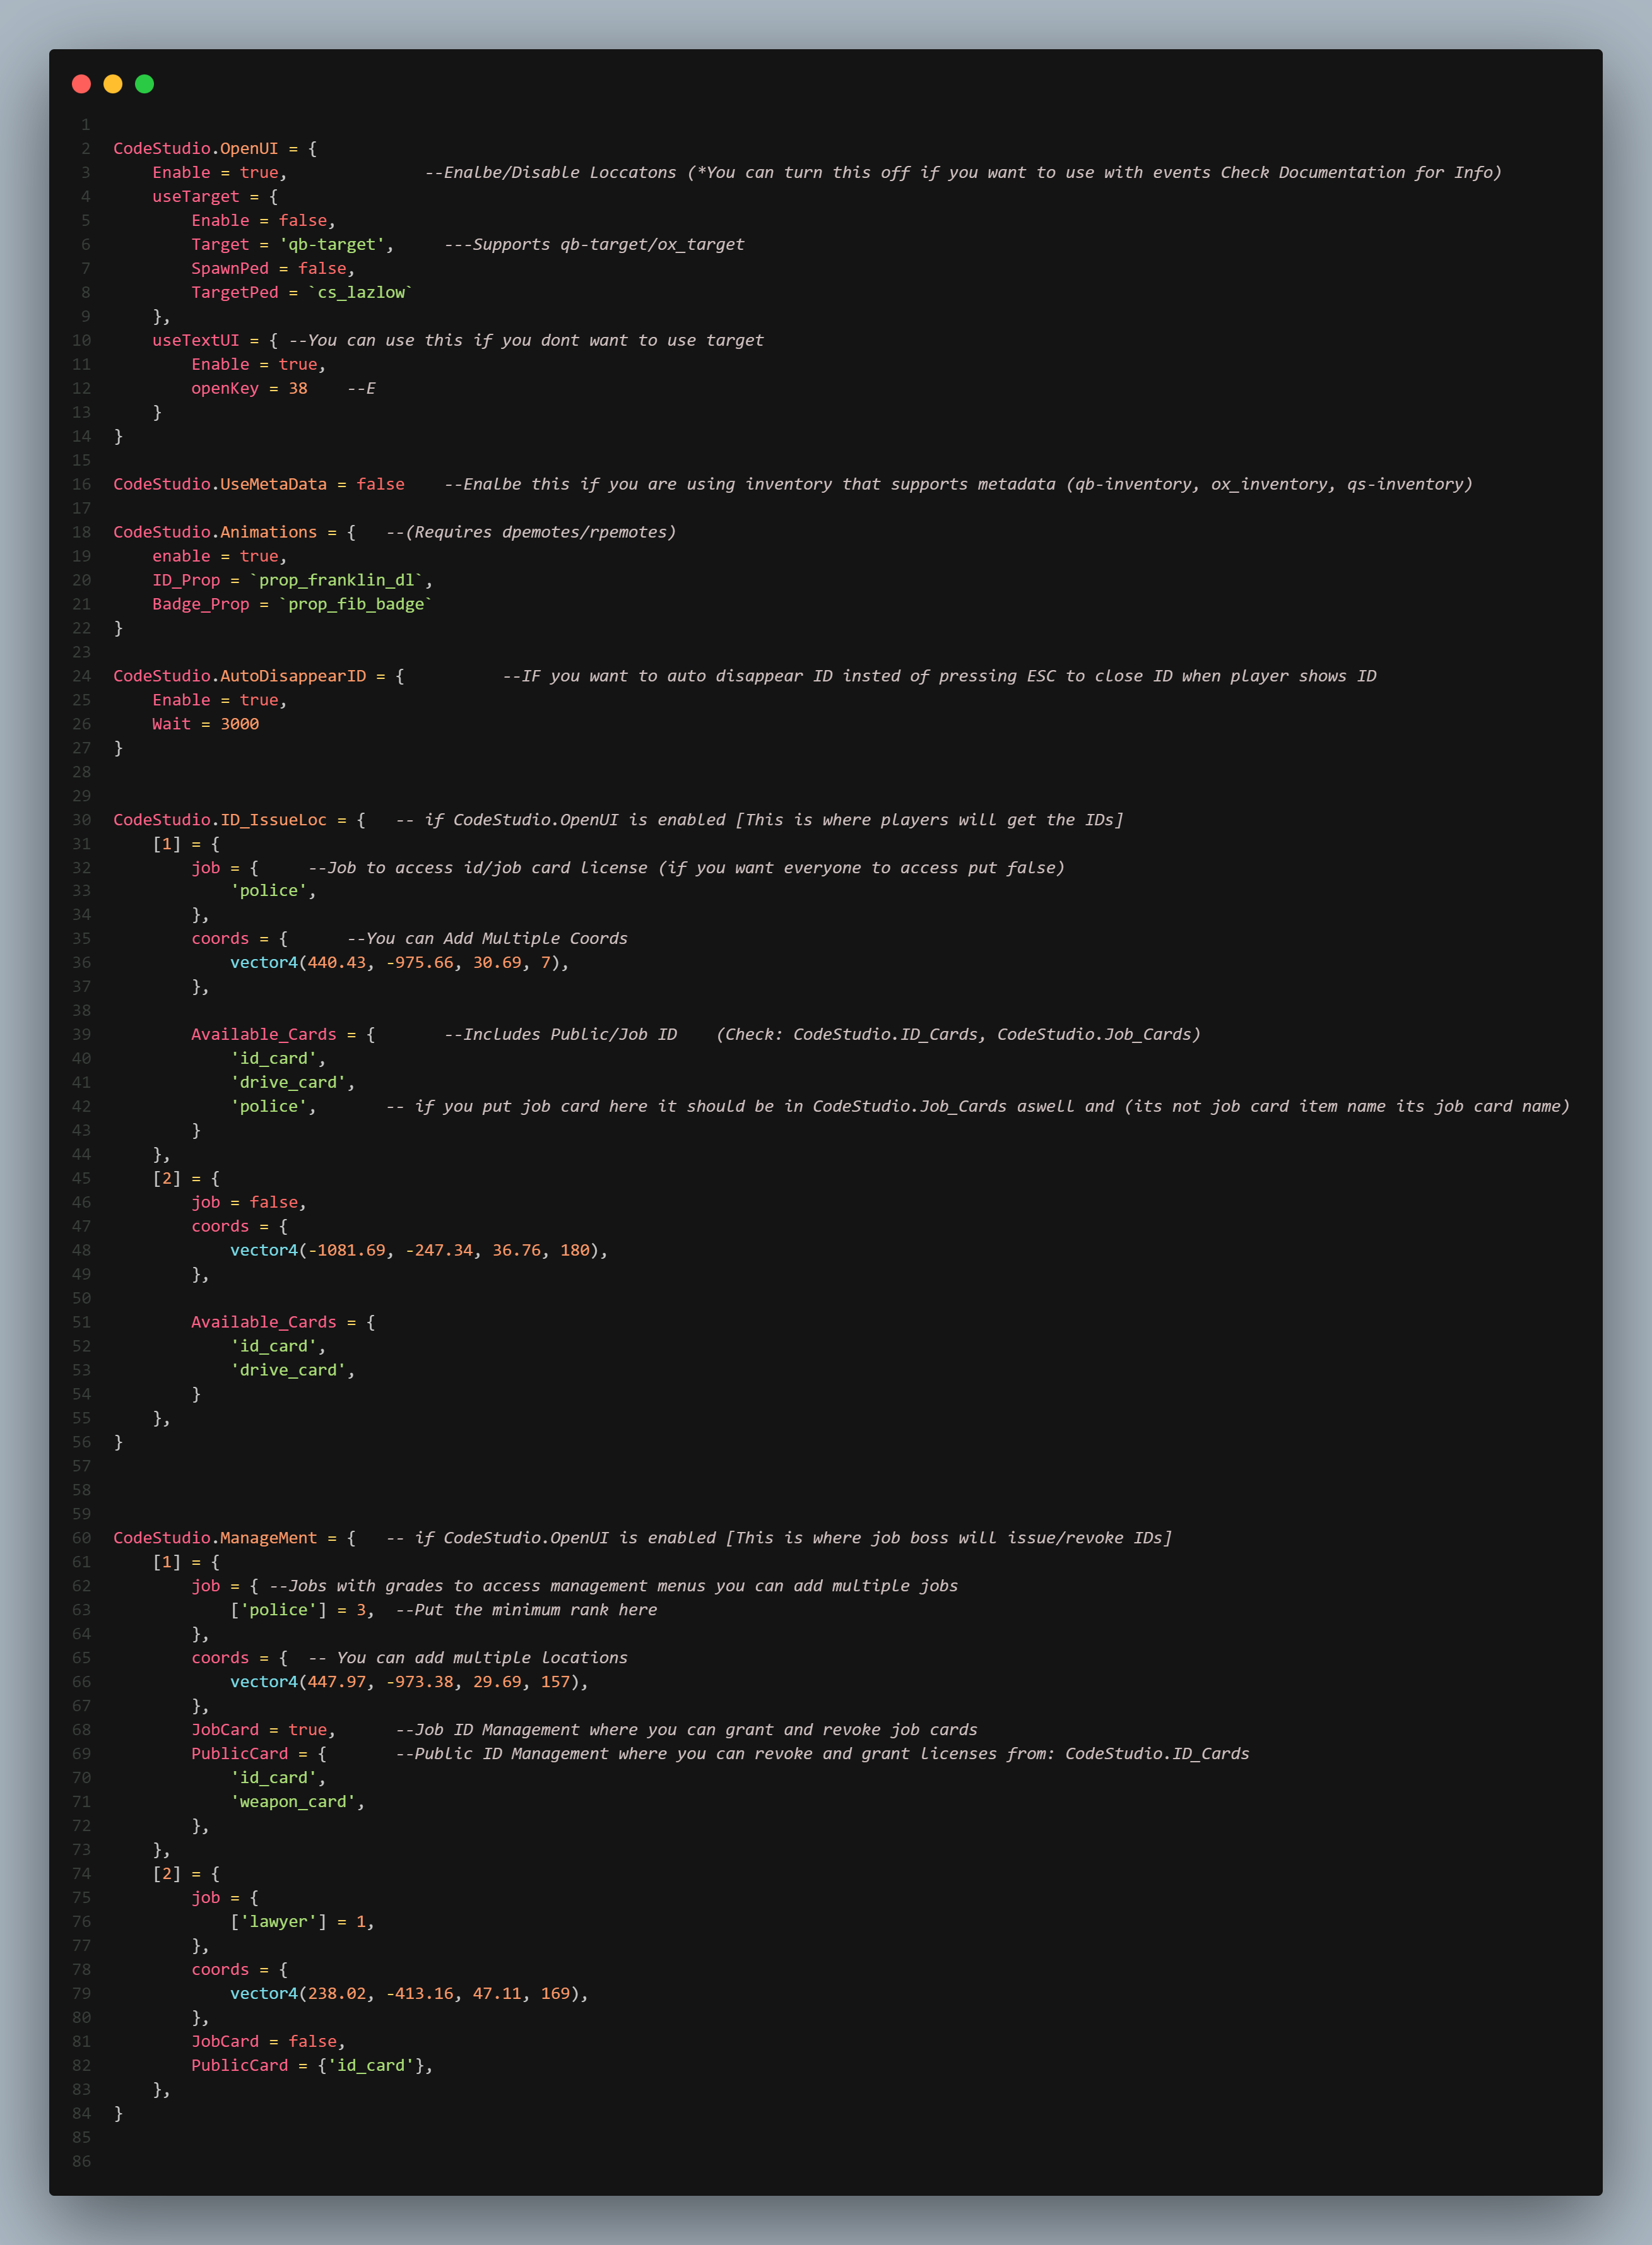The width and height of the screenshot is (1652, 2245).
Task: Click the red close dot in the title bar
Action: pyautogui.click(x=82, y=84)
